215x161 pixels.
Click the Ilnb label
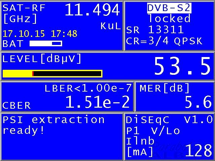pyautogui.click(x=140, y=141)
